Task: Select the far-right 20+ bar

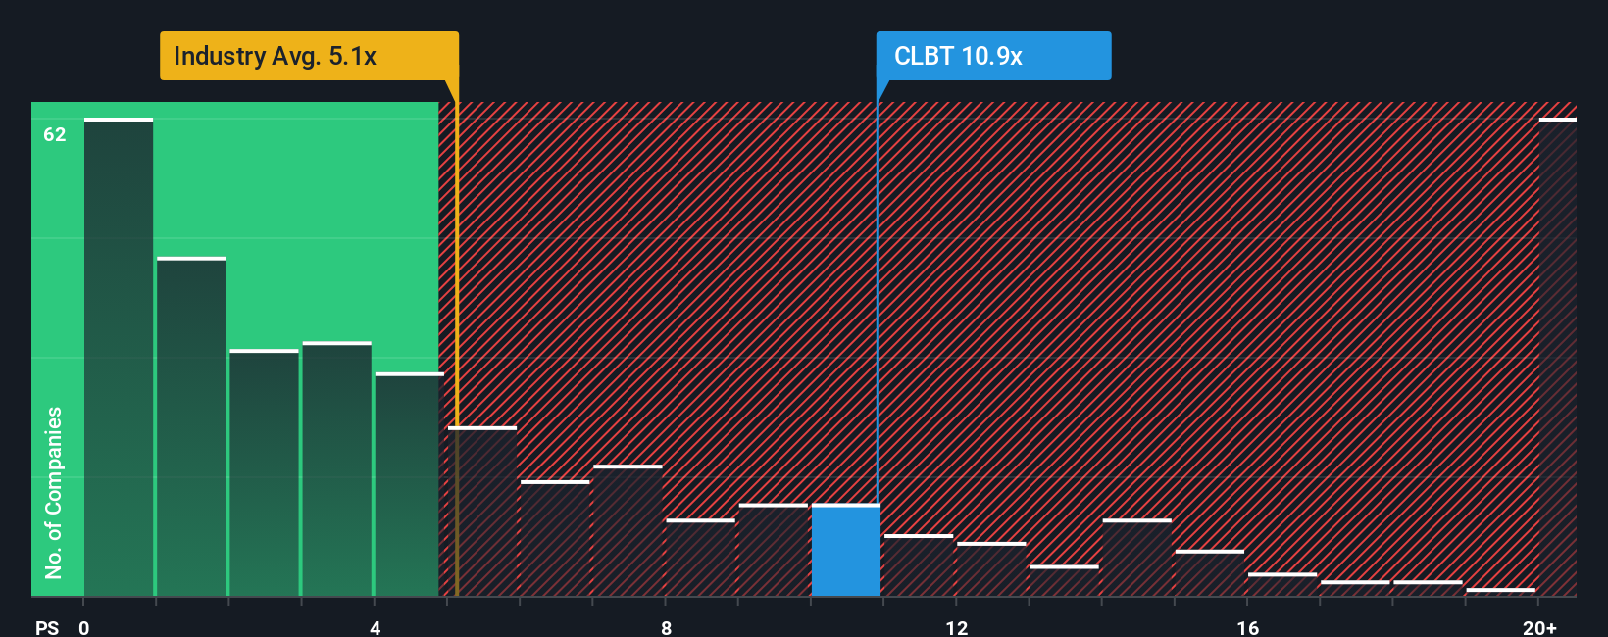Action: (1557, 357)
